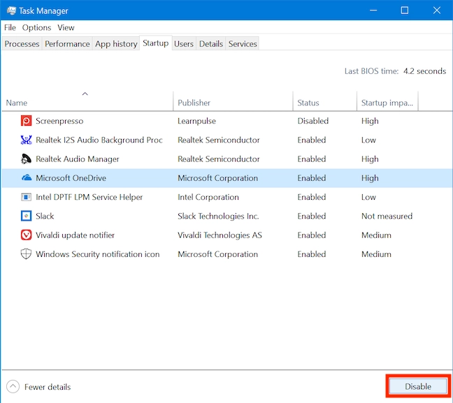Click the Disabled status of Screenpresso
Screen dimensions: 453x403
click(313, 121)
